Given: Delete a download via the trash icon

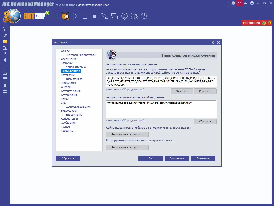Looking at the screenshot, I should (x=94, y=16).
